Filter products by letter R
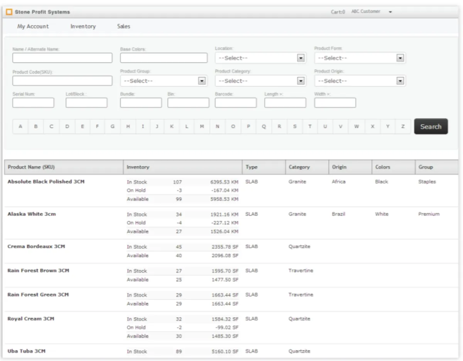The image size is (463, 361). click(279, 127)
